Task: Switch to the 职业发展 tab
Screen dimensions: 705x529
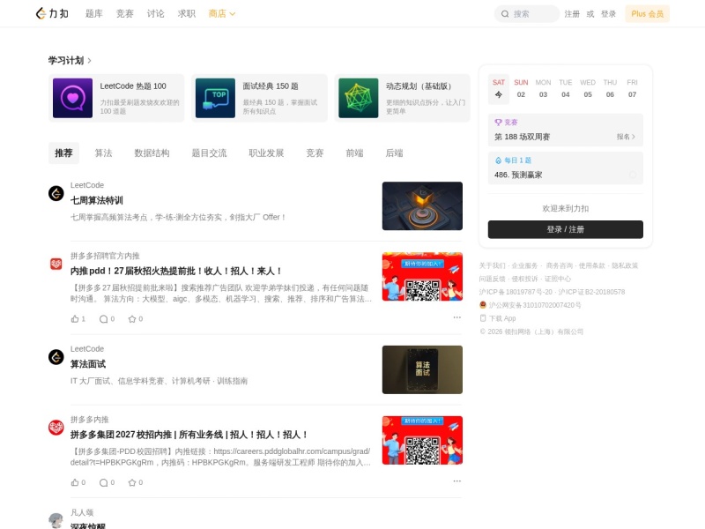Action: click(266, 153)
